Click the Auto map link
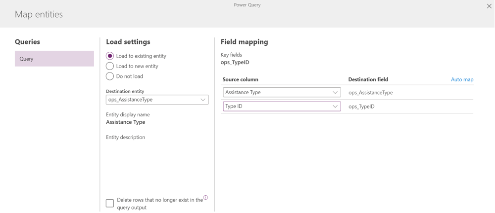Viewport: 495px width, 213px height. [x=462, y=79]
